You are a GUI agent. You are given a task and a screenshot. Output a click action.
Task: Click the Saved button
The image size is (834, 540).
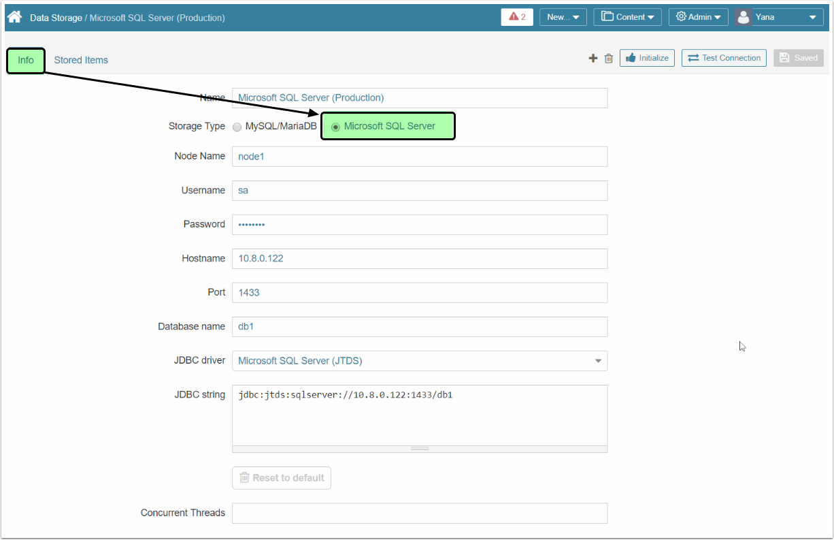point(799,58)
